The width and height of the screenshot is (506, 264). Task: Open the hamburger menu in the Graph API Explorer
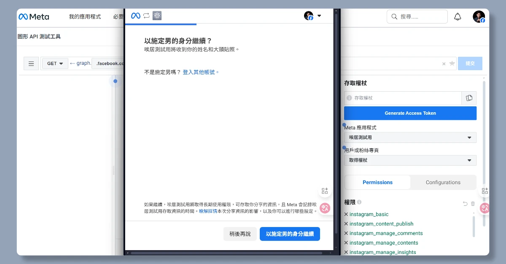(x=31, y=63)
